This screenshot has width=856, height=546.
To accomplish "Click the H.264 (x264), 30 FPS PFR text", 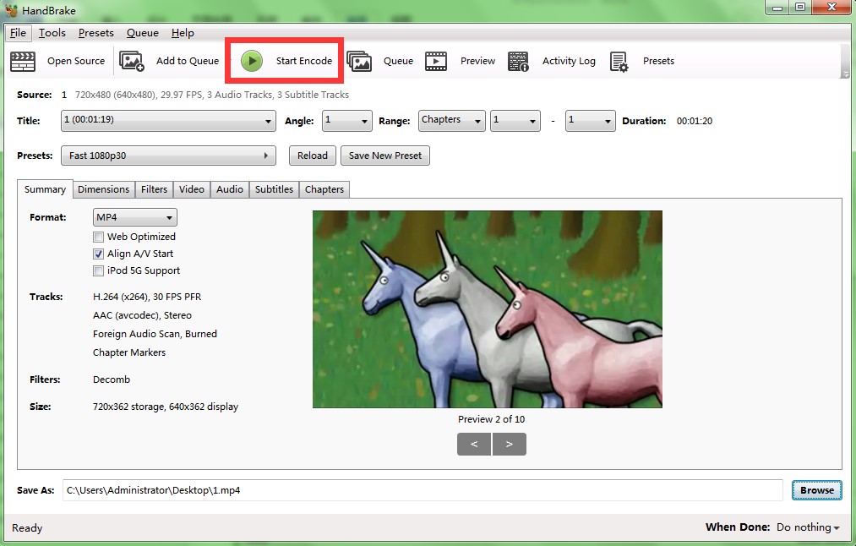I will [147, 297].
